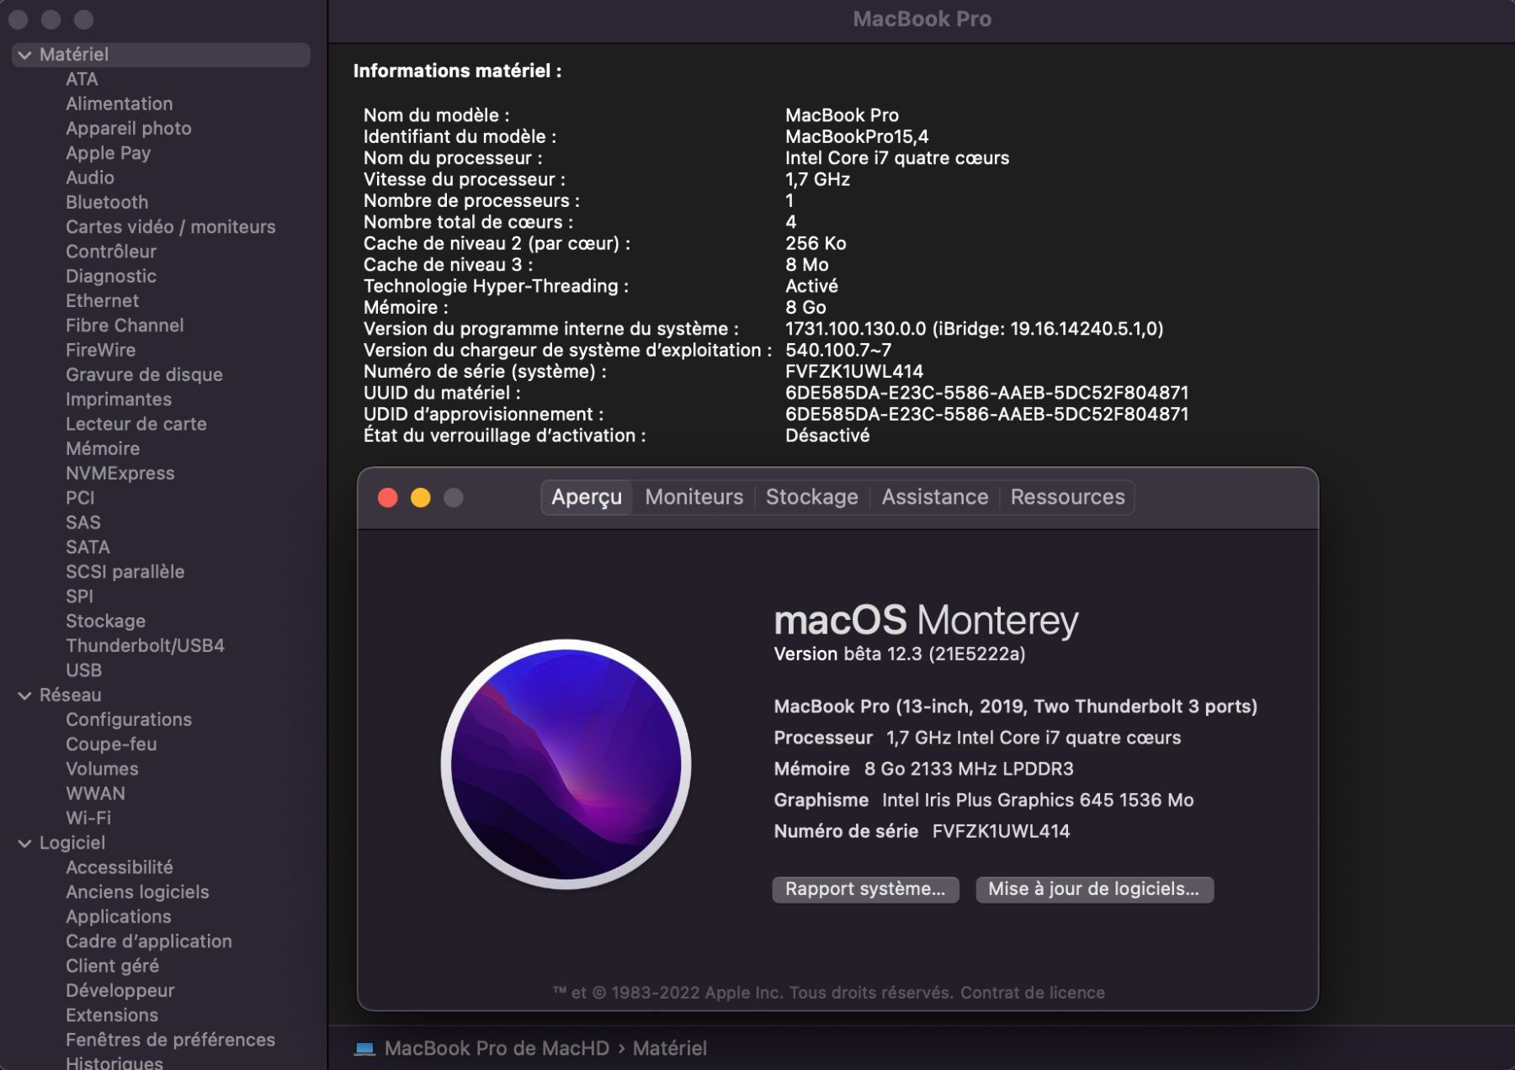Image resolution: width=1515 pixels, height=1070 pixels.
Task: Click the Rapport système… button
Action: click(x=865, y=889)
